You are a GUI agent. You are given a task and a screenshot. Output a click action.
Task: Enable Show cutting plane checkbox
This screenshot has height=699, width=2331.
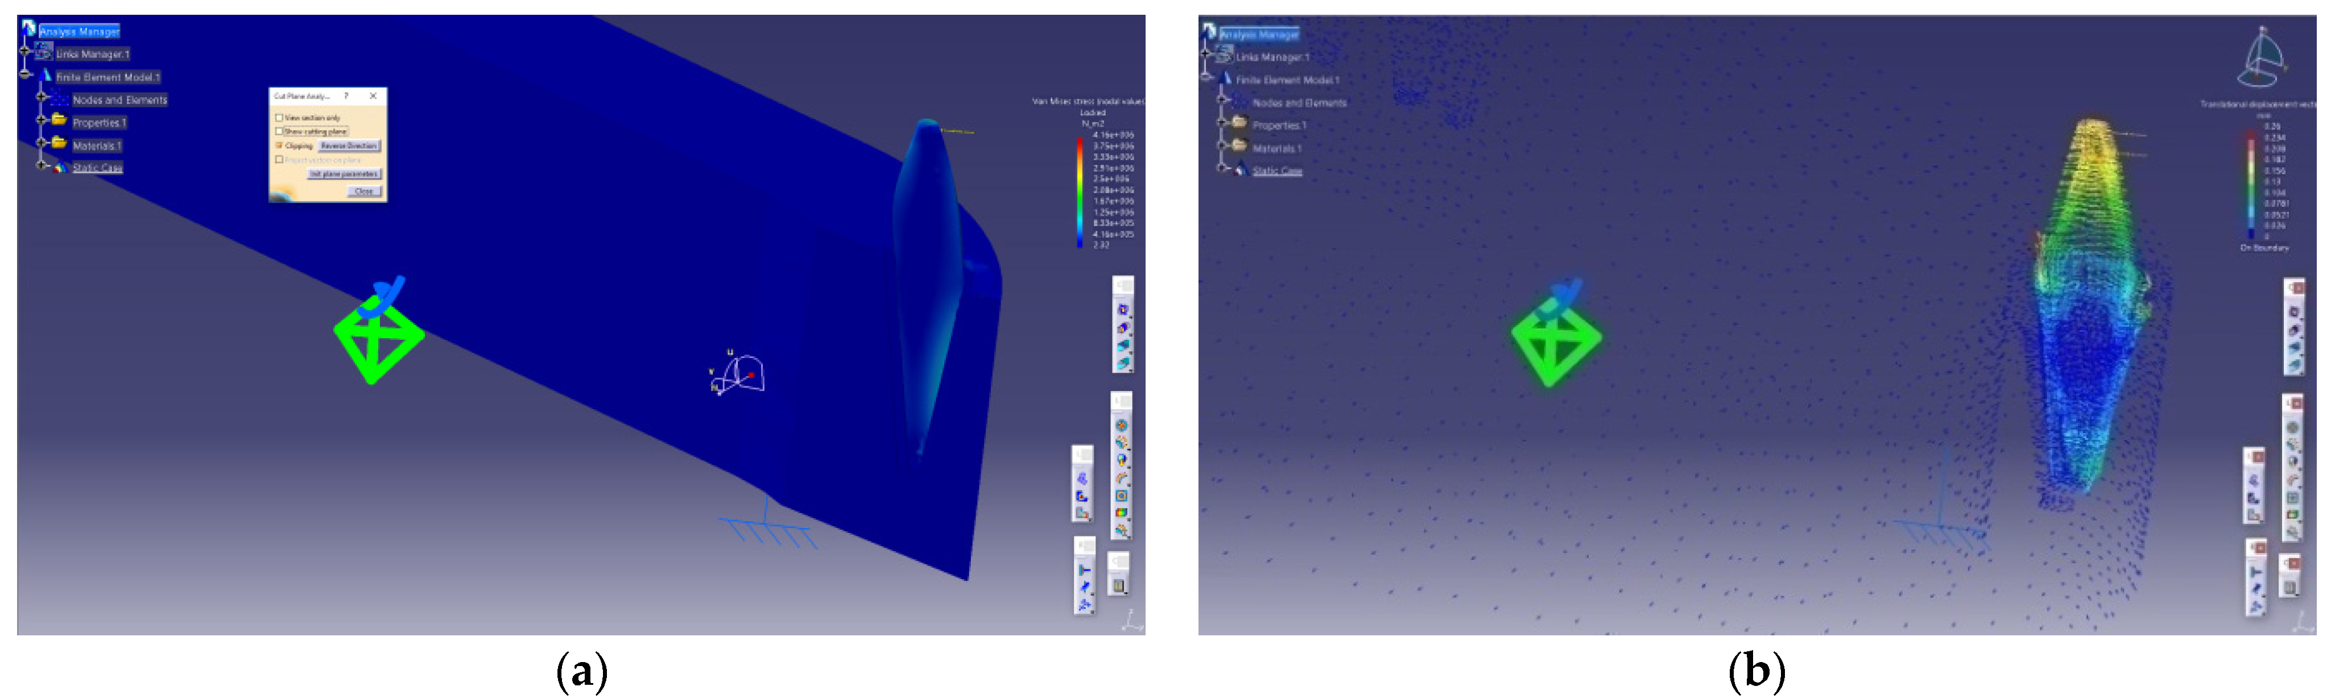[279, 131]
